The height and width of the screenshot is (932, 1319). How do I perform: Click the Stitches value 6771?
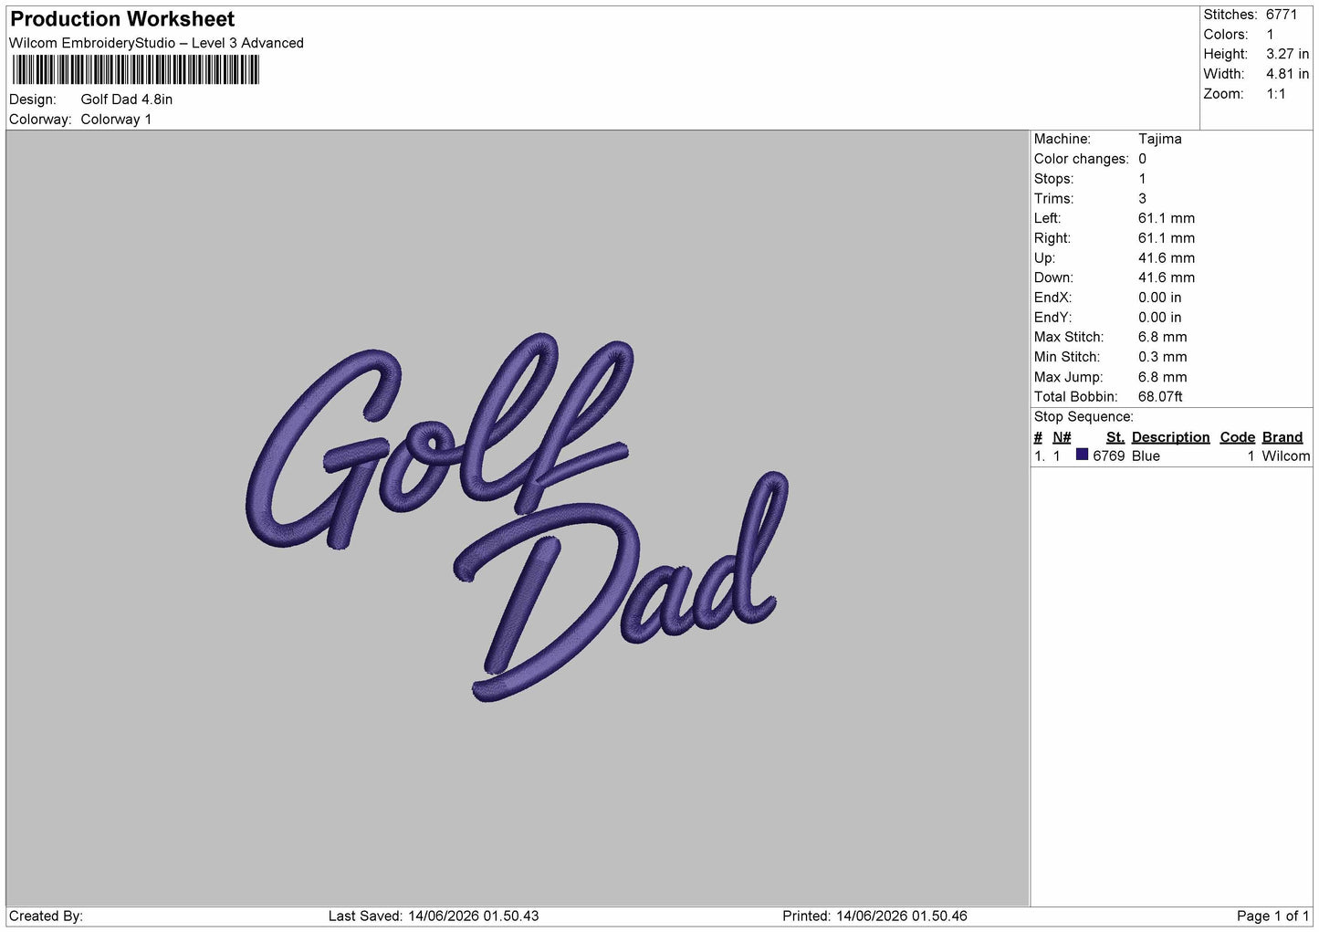click(1281, 15)
